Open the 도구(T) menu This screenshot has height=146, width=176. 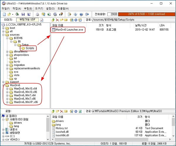(x=39, y=9)
